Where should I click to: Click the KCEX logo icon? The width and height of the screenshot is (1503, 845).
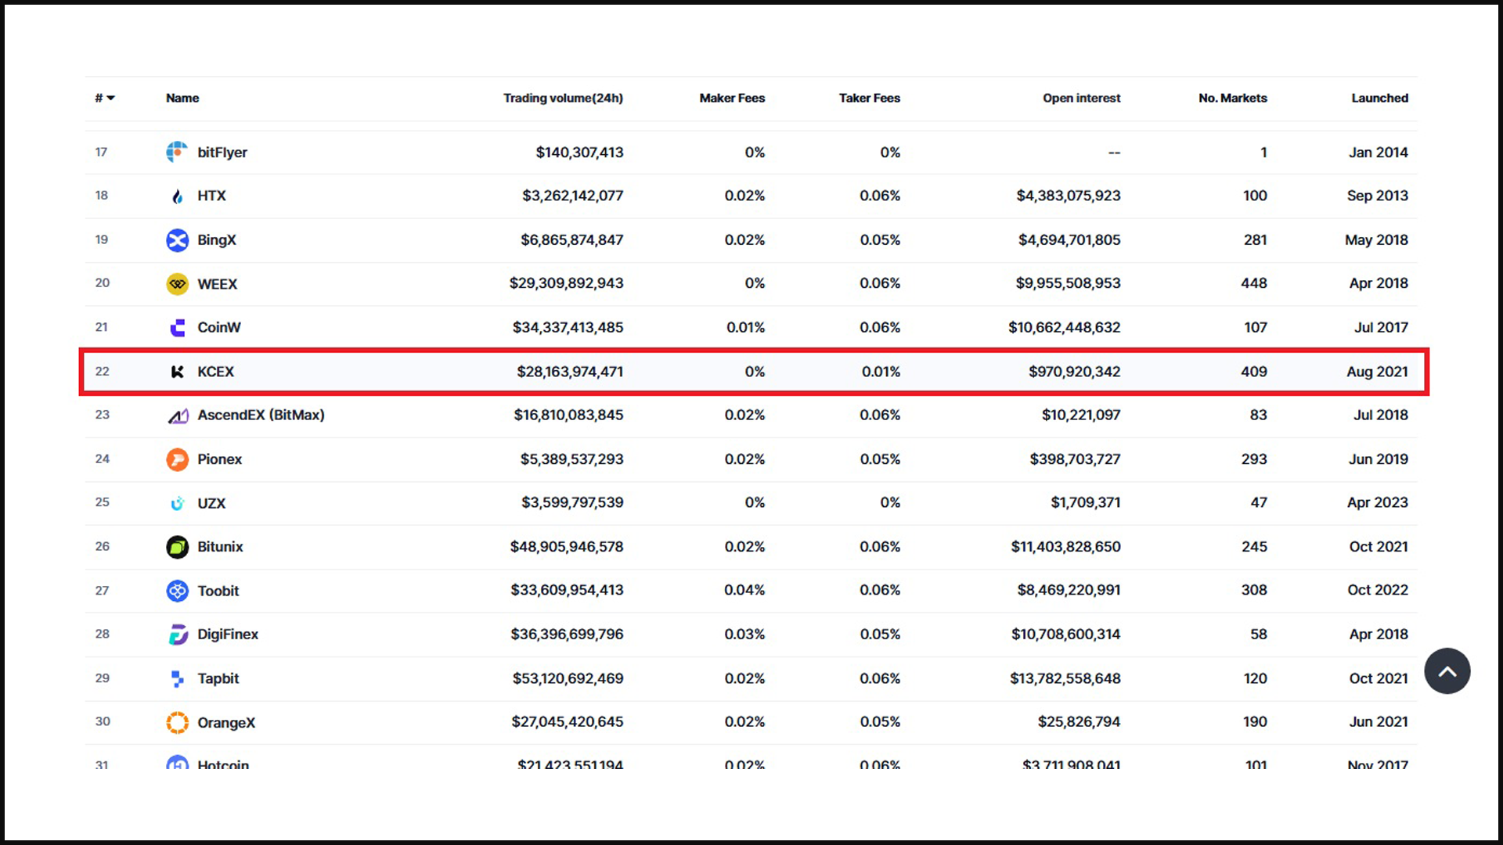(x=177, y=372)
